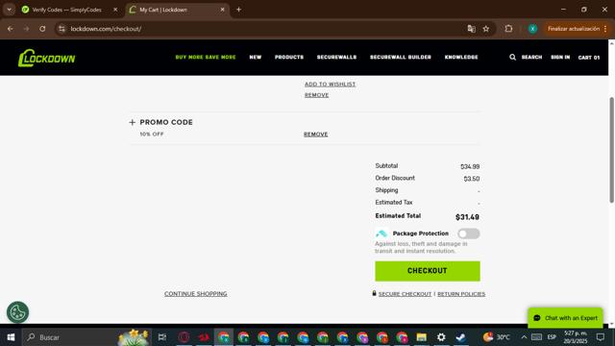This screenshot has height=346, width=615.
Task: Open Chrome profile avatar
Action: tap(532, 29)
